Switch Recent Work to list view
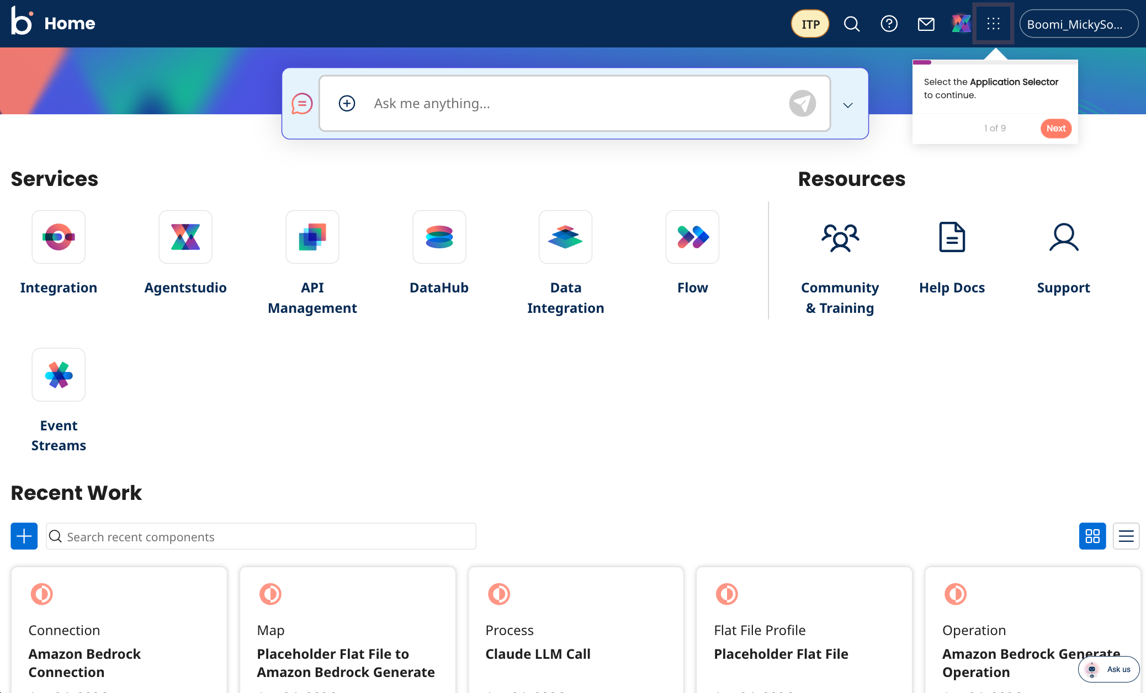The width and height of the screenshot is (1146, 693). point(1126,536)
